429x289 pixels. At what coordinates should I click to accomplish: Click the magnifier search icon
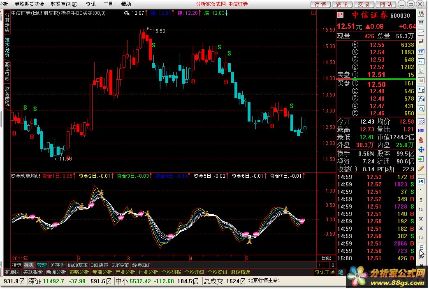point(421,109)
